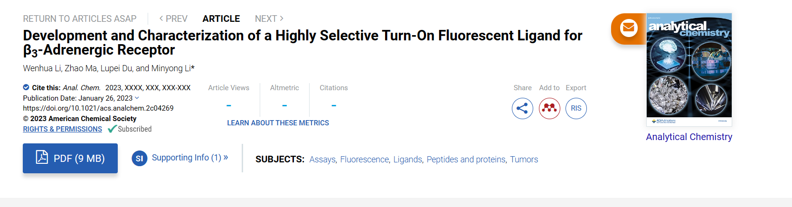This screenshot has height=207, width=792.
Task: Click Learn About These Metrics
Action: click(x=278, y=123)
